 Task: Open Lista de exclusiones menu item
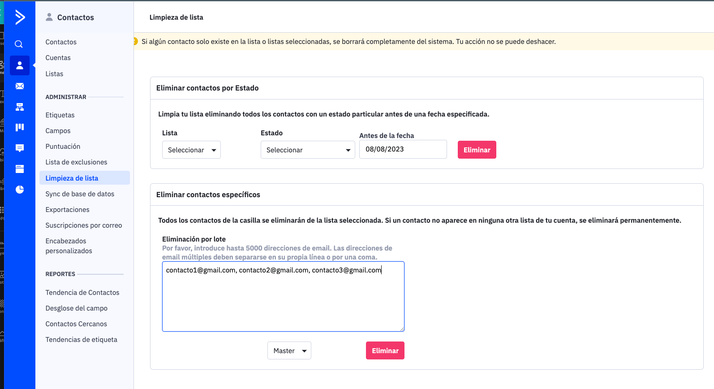click(x=76, y=162)
